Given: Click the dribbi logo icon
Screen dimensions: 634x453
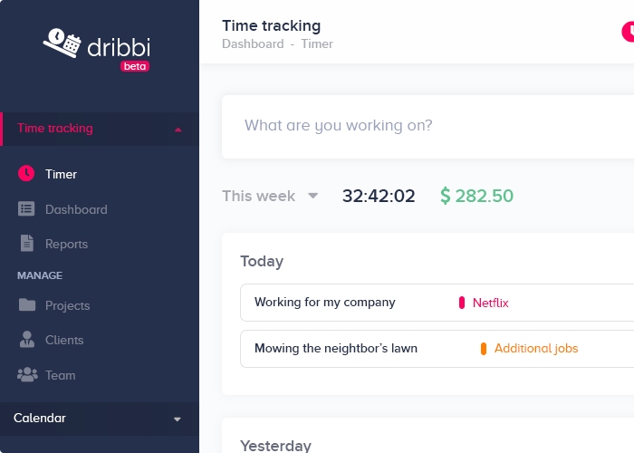Looking at the screenshot, I should (x=62, y=43).
